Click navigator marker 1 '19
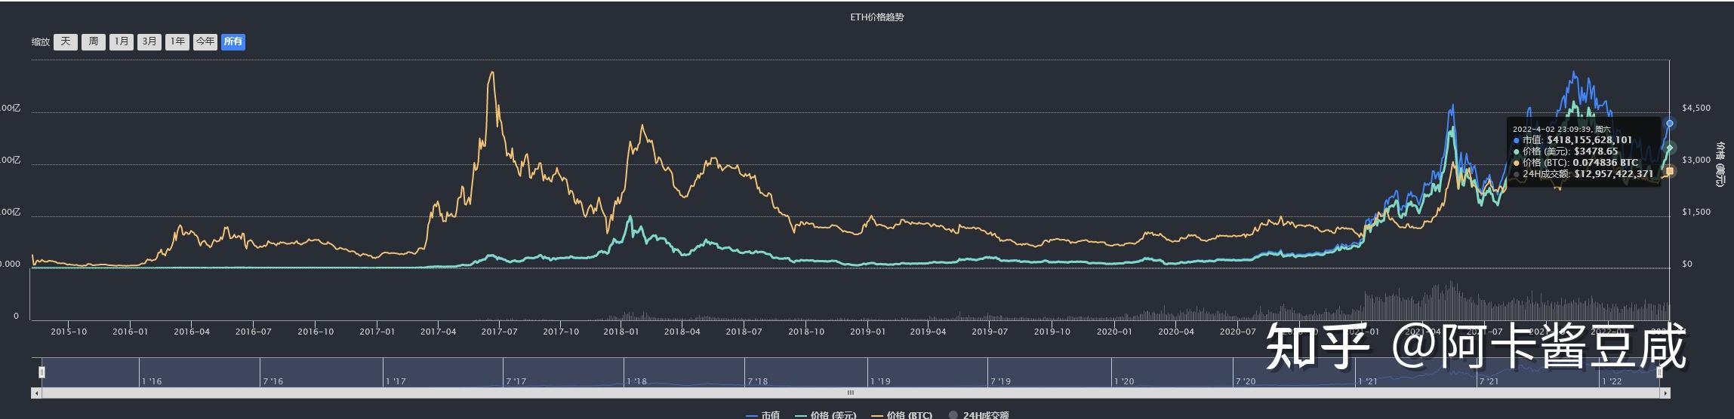1734x419 pixels. [x=880, y=381]
